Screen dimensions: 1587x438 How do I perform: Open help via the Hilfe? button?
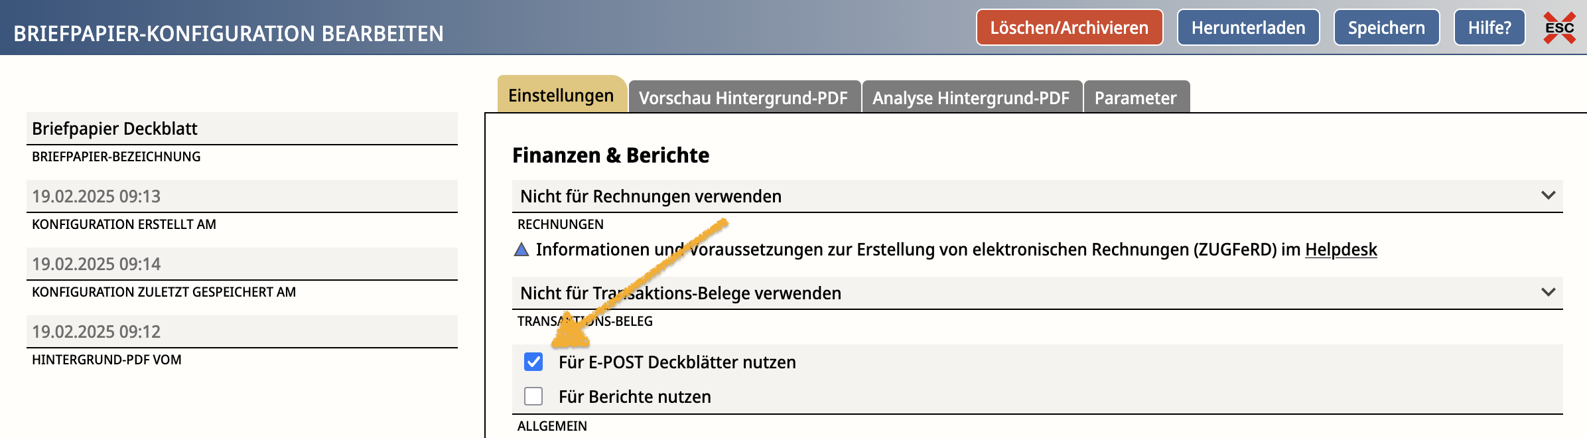[x=1489, y=28]
